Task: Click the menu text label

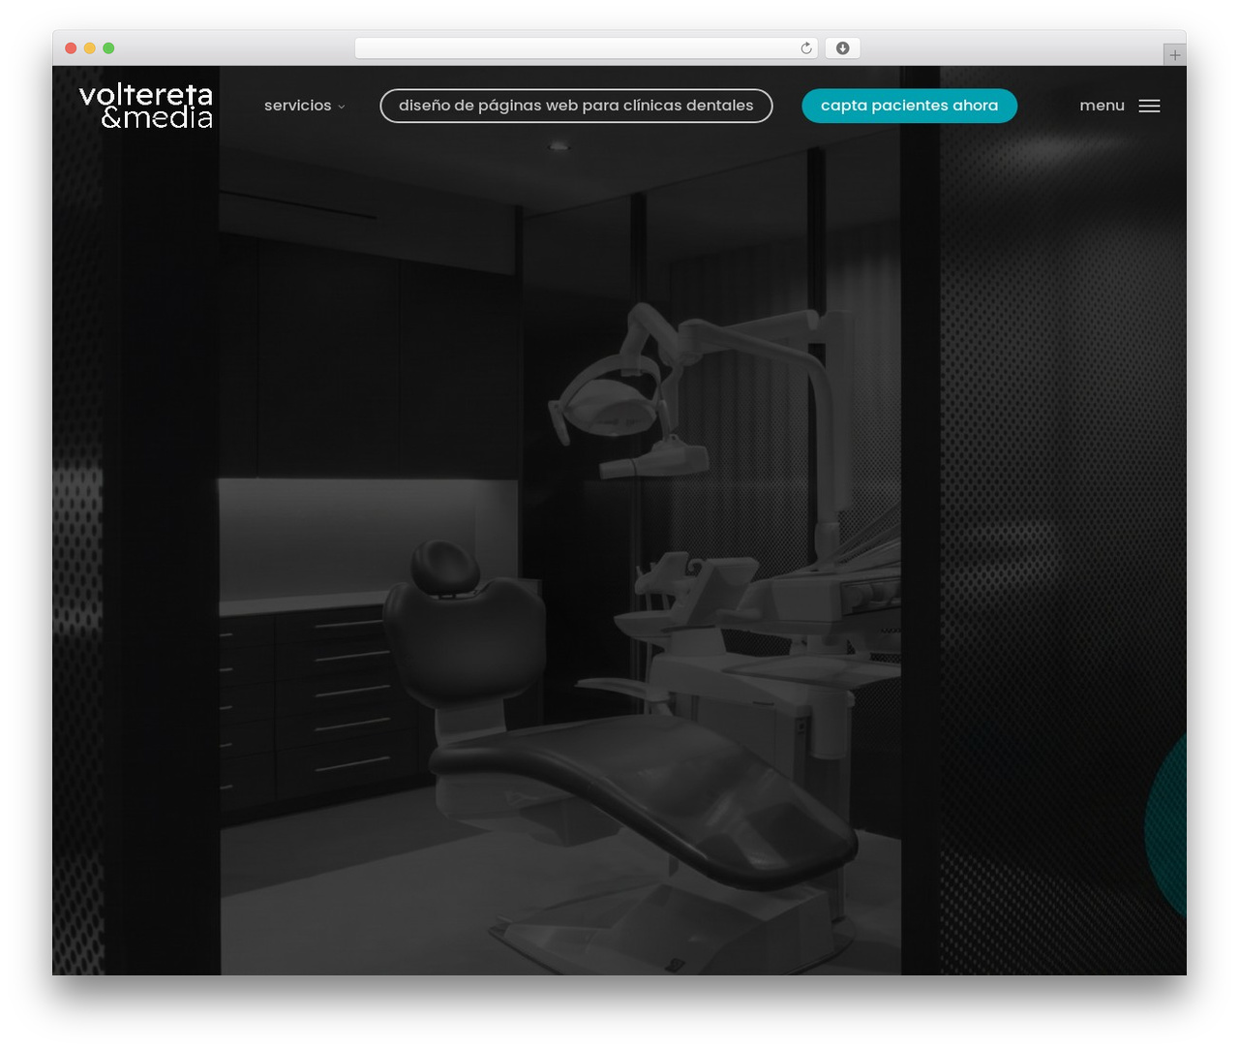Action: (x=1102, y=106)
